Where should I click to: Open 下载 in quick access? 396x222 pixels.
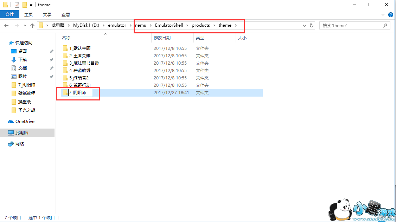[x=22, y=59]
